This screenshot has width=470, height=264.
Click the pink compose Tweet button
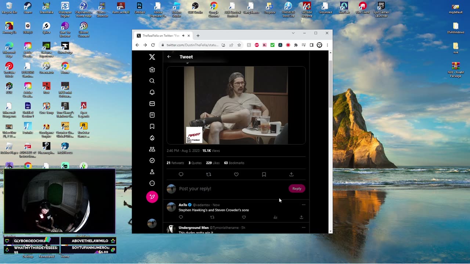point(152,197)
